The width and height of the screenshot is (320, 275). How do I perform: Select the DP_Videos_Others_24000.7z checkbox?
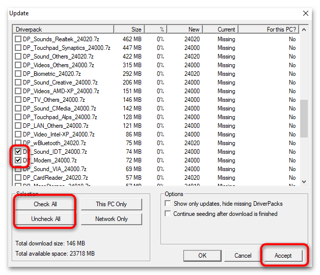click(18, 65)
